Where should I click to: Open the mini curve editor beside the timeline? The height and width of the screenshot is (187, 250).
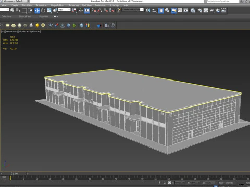(x=4, y=178)
